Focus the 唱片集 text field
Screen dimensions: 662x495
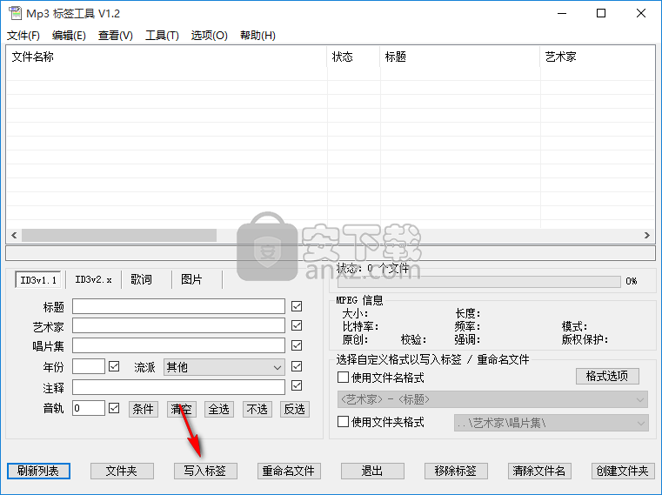tap(178, 345)
